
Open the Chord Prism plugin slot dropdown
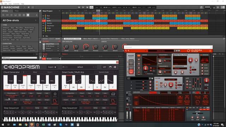58,44
